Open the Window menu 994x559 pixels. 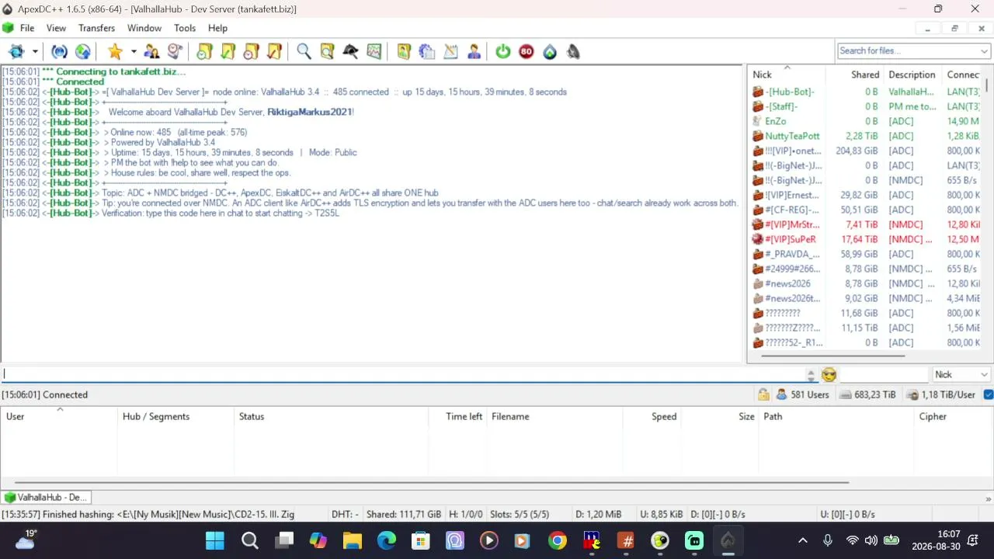[x=144, y=28]
